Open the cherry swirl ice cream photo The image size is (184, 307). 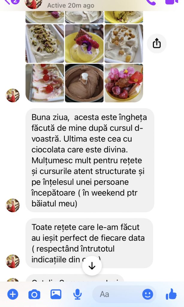45,83
